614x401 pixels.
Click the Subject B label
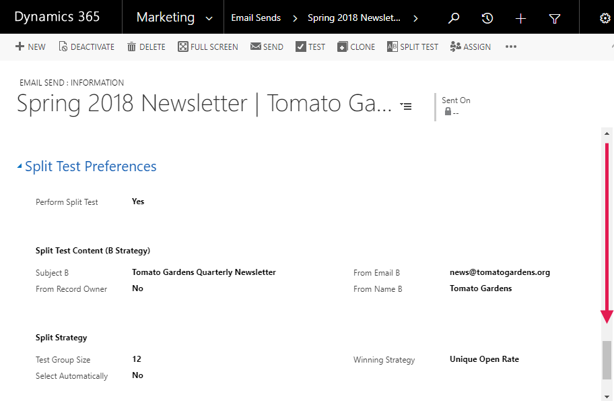(x=52, y=273)
